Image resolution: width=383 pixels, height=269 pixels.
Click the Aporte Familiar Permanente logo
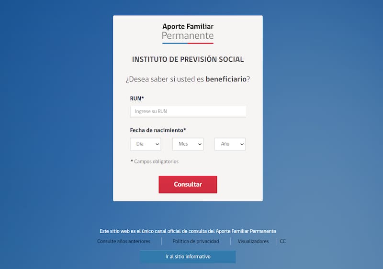[x=188, y=31]
